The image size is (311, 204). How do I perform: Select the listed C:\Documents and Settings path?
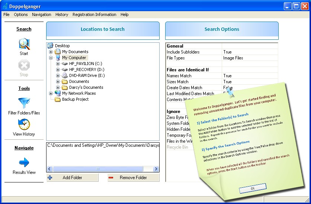tap(103, 145)
